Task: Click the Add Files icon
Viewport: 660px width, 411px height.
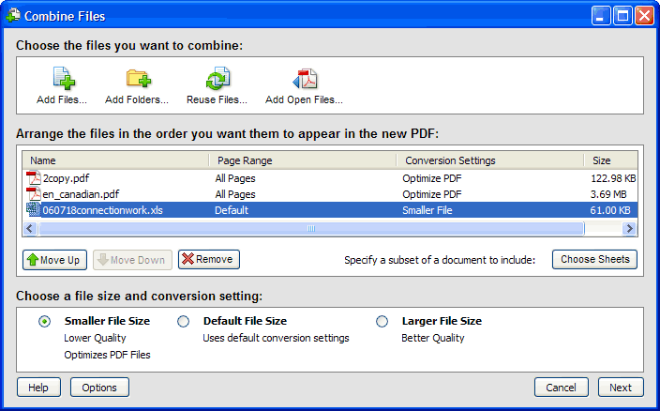Action: point(62,80)
